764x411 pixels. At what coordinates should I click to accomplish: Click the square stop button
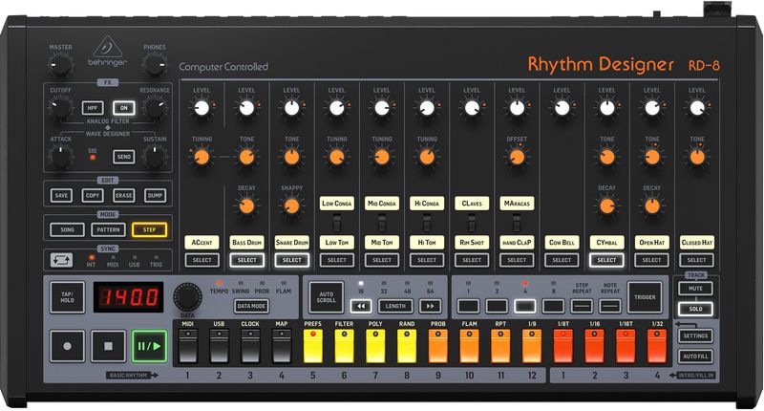(x=108, y=346)
